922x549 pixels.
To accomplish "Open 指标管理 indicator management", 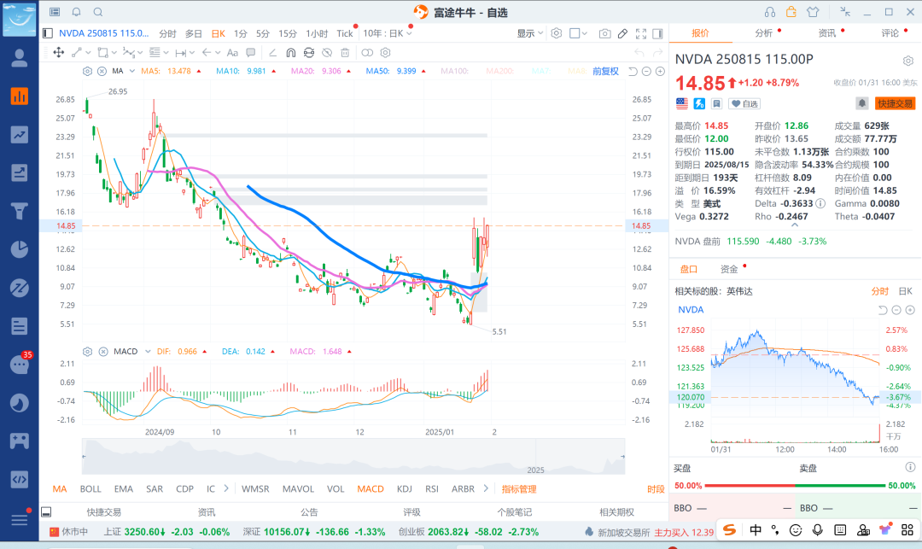I will pos(519,488).
